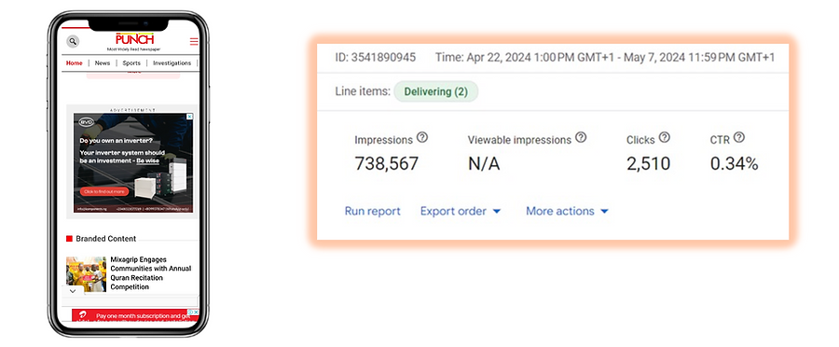Select the Home tab
839x347 pixels.
tap(75, 62)
